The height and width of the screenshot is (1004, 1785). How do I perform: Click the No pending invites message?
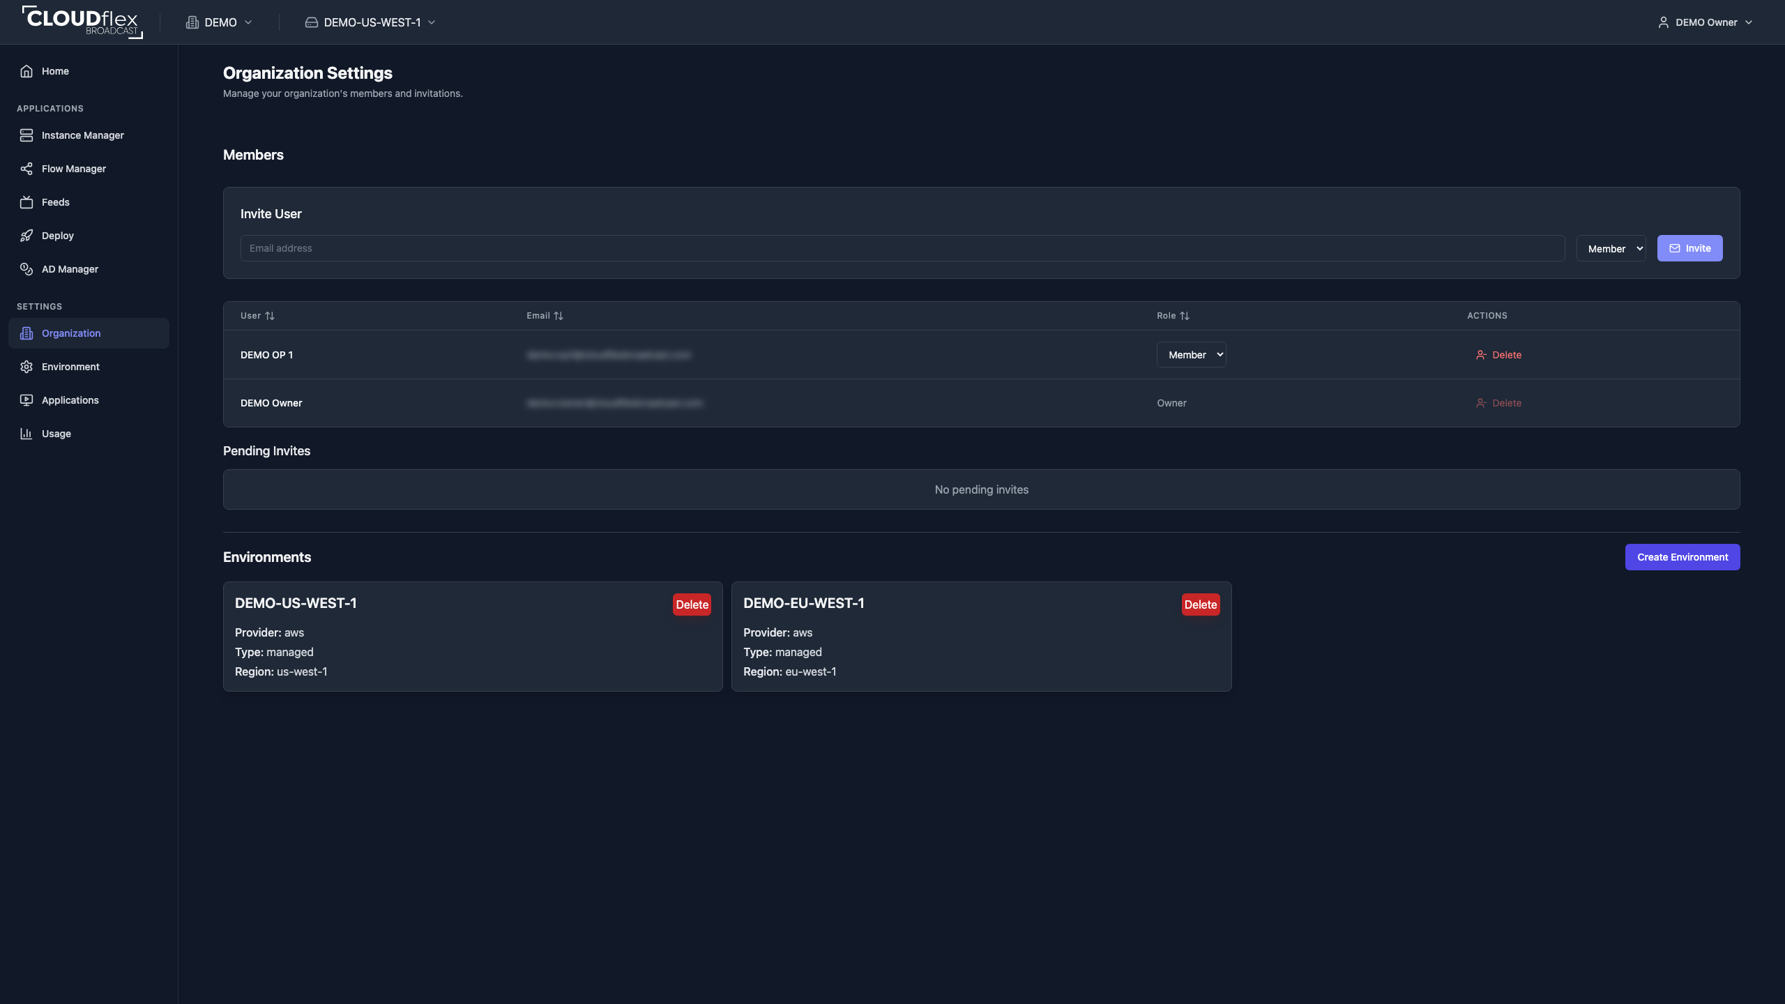981,489
